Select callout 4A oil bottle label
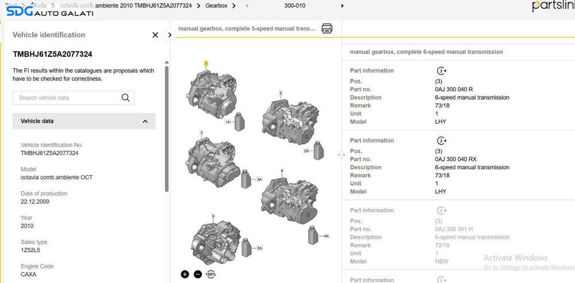The height and width of the screenshot is (283, 575). pos(327,236)
